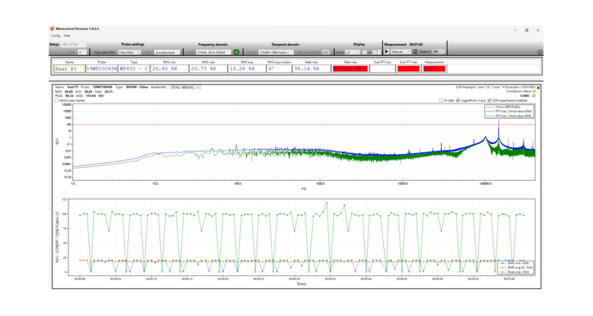The width and height of the screenshot is (593, 316).
Task: Toggle the Worst case marker checkbox
Action: tap(56, 101)
